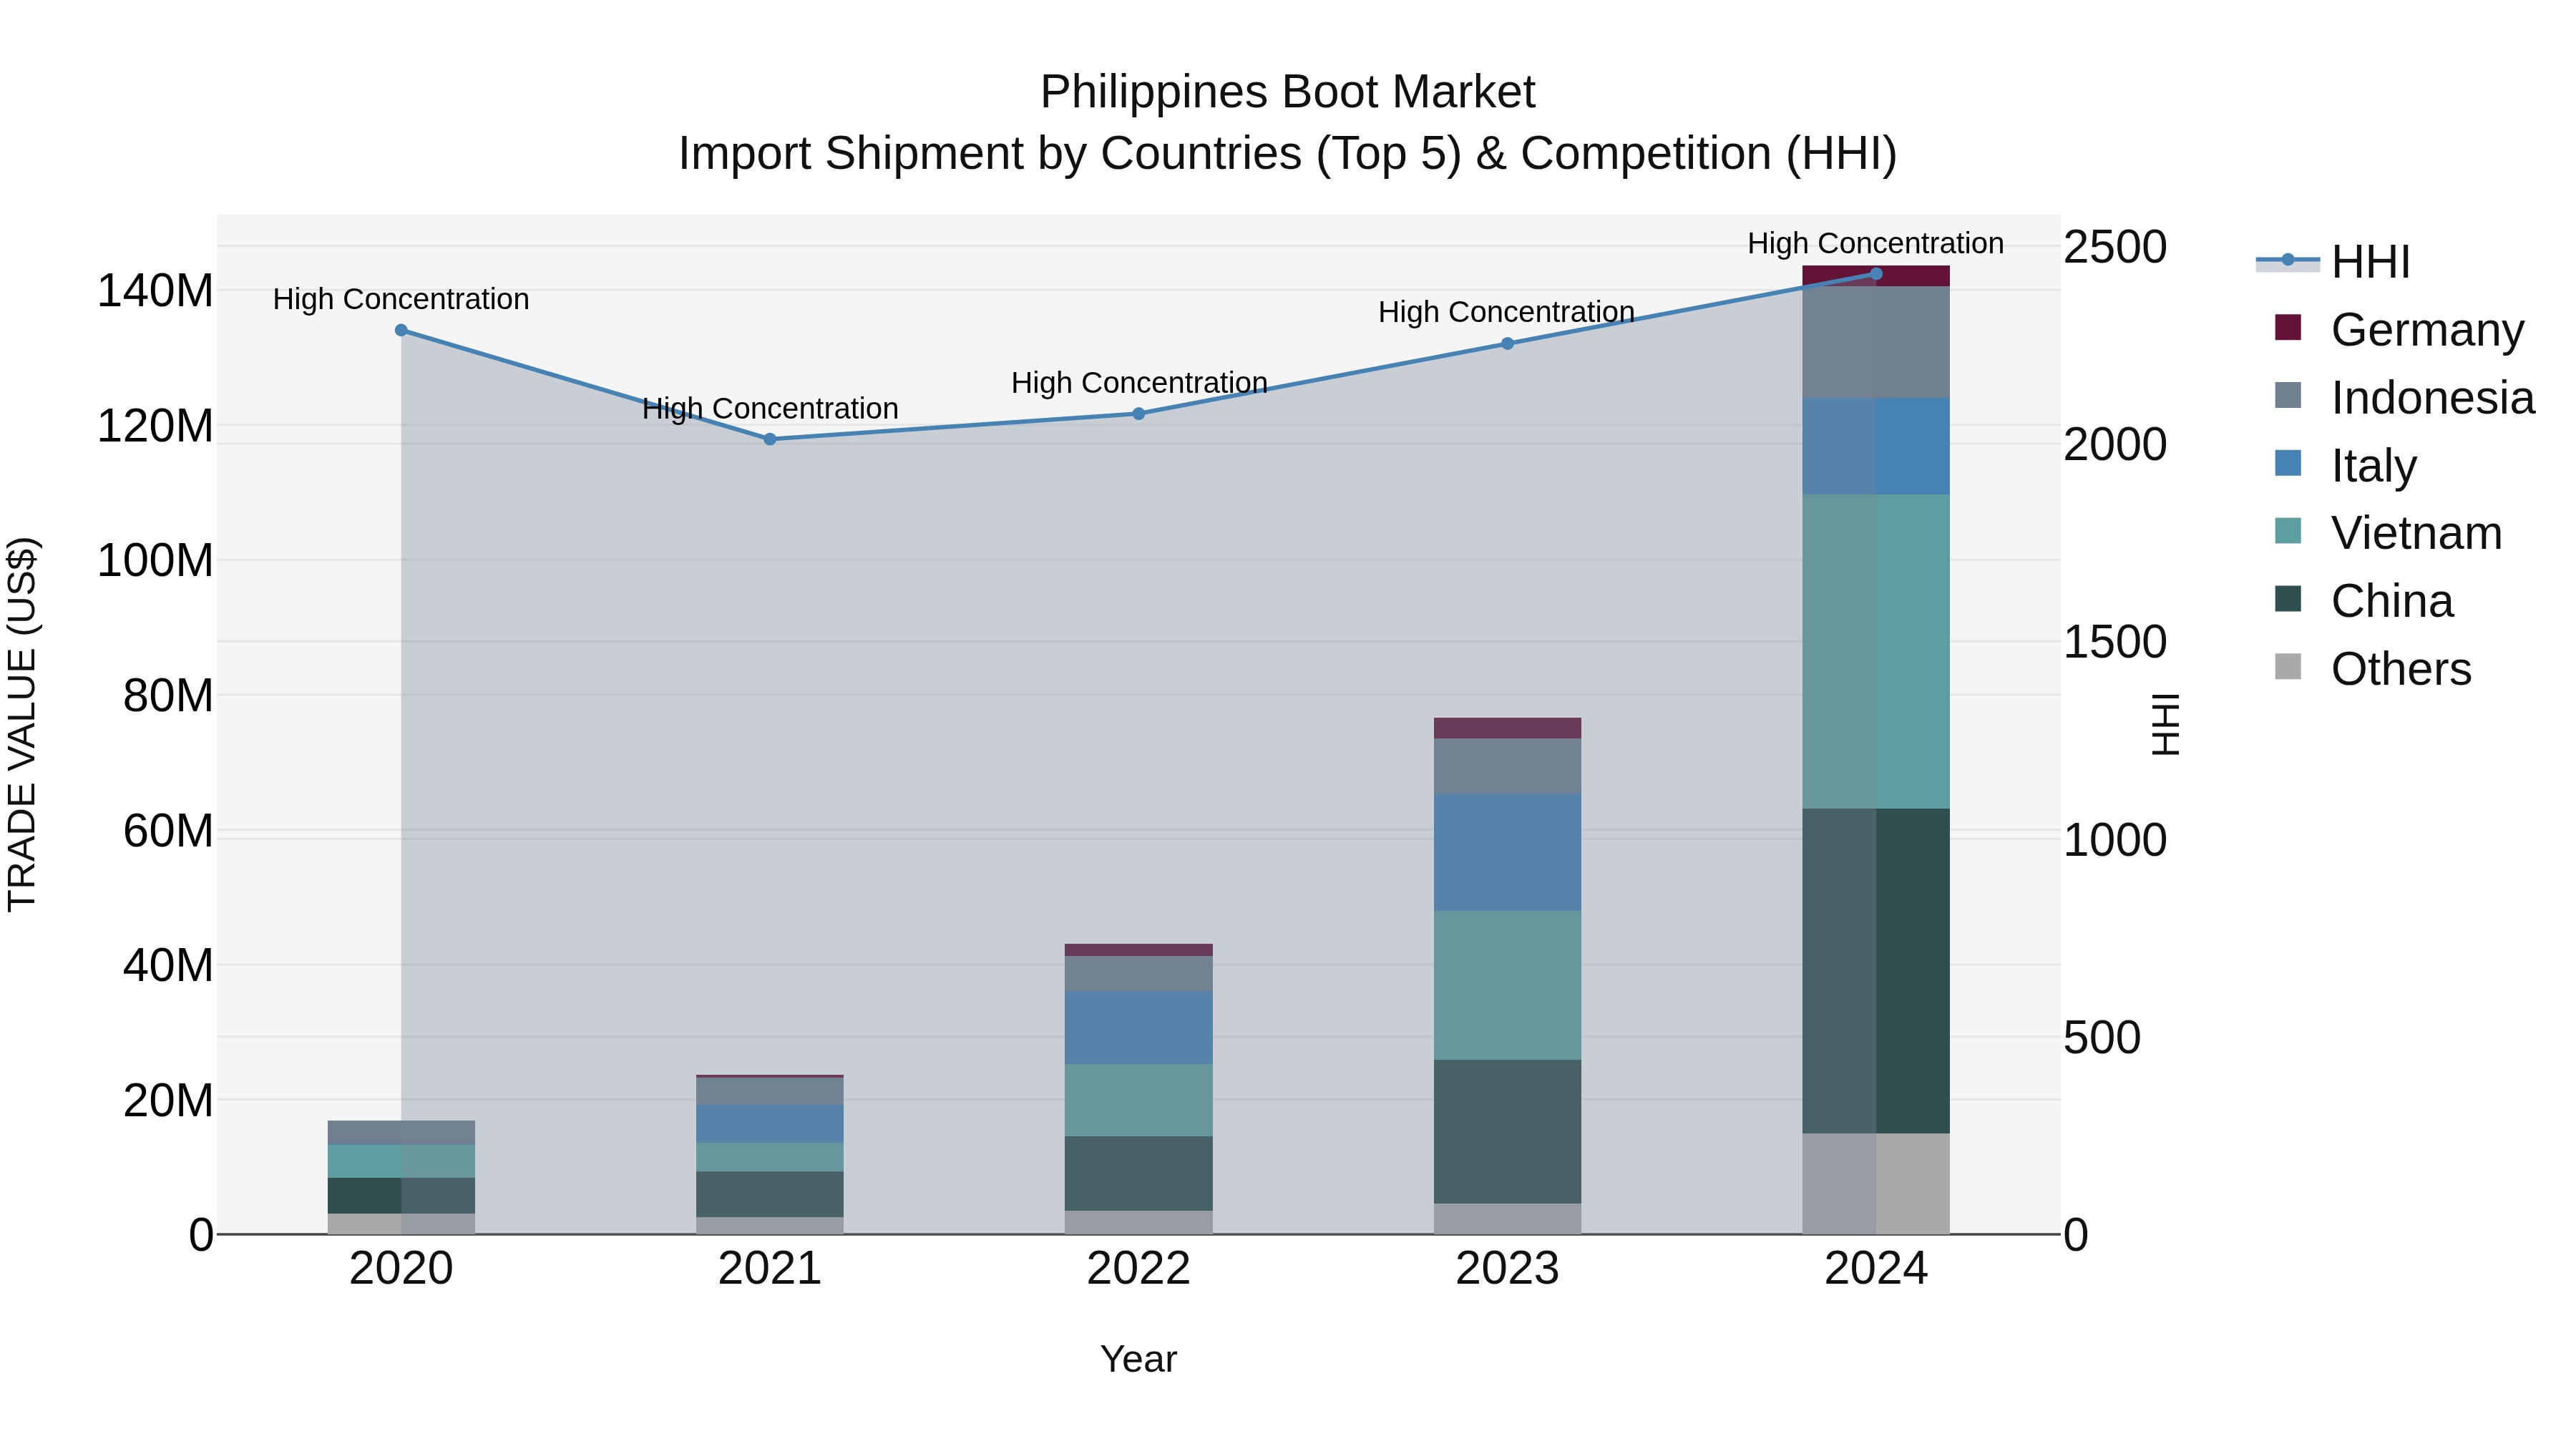Click the HHI data point for 2020
The height and width of the screenshot is (1449, 2576).
[x=401, y=330]
